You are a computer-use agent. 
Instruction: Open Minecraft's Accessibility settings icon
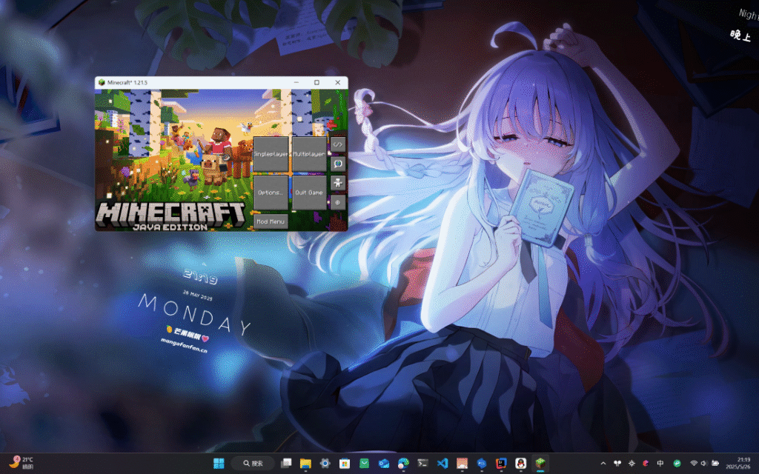338,201
